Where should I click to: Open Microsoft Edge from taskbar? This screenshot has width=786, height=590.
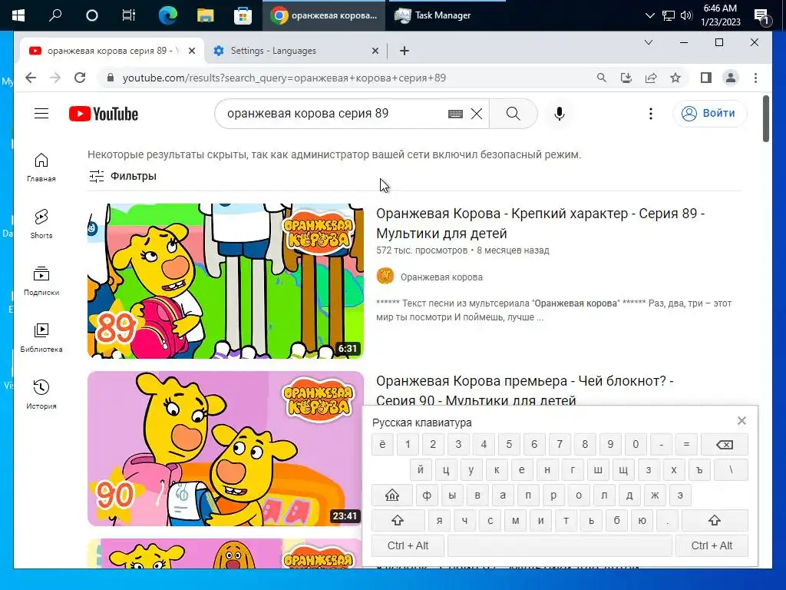pos(167,15)
